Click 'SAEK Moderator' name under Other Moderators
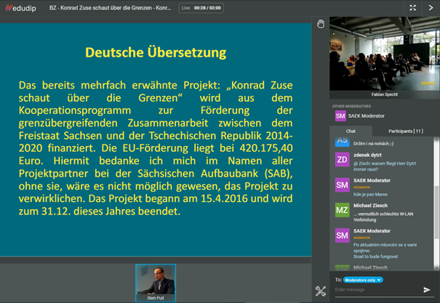The image size is (440, 303). pyautogui.click(x=367, y=116)
